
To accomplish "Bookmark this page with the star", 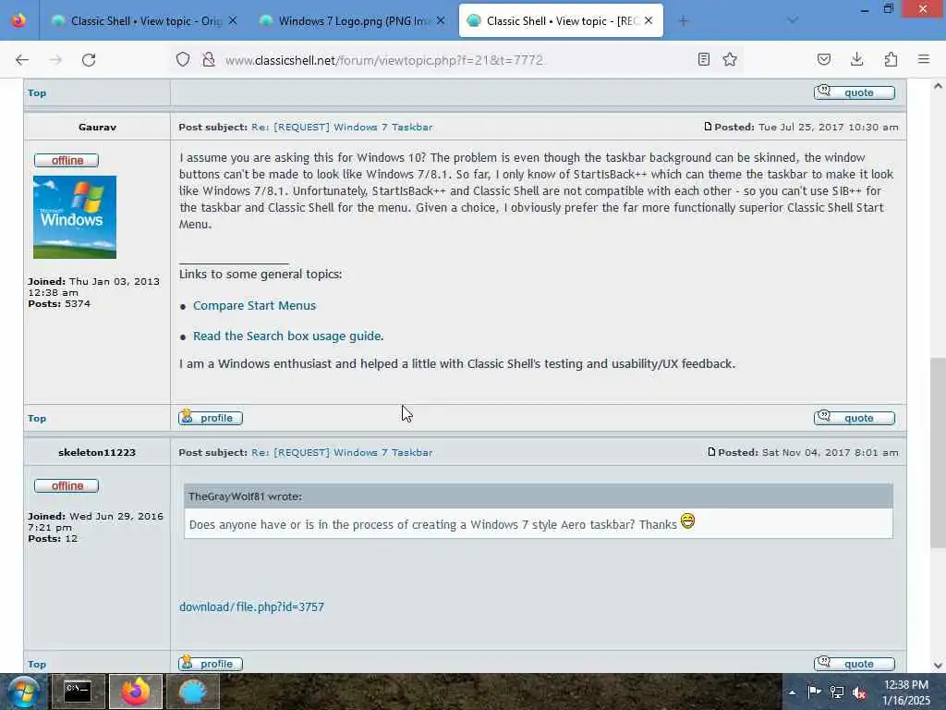I will [x=730, y=59].
